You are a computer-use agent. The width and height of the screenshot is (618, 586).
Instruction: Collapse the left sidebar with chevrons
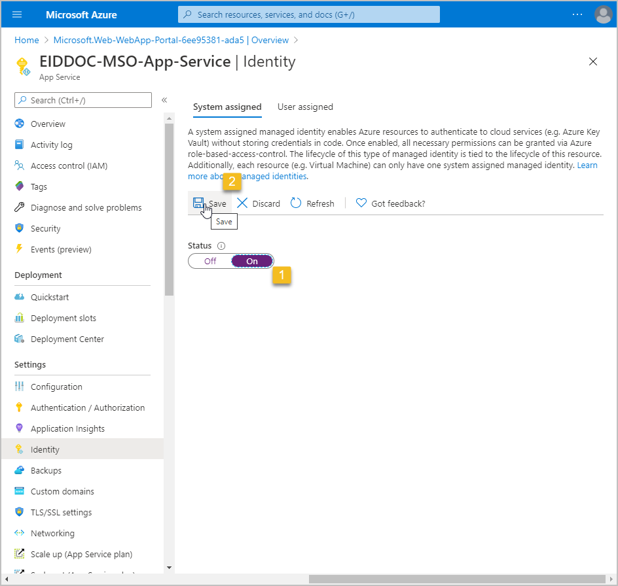(164, 100)
